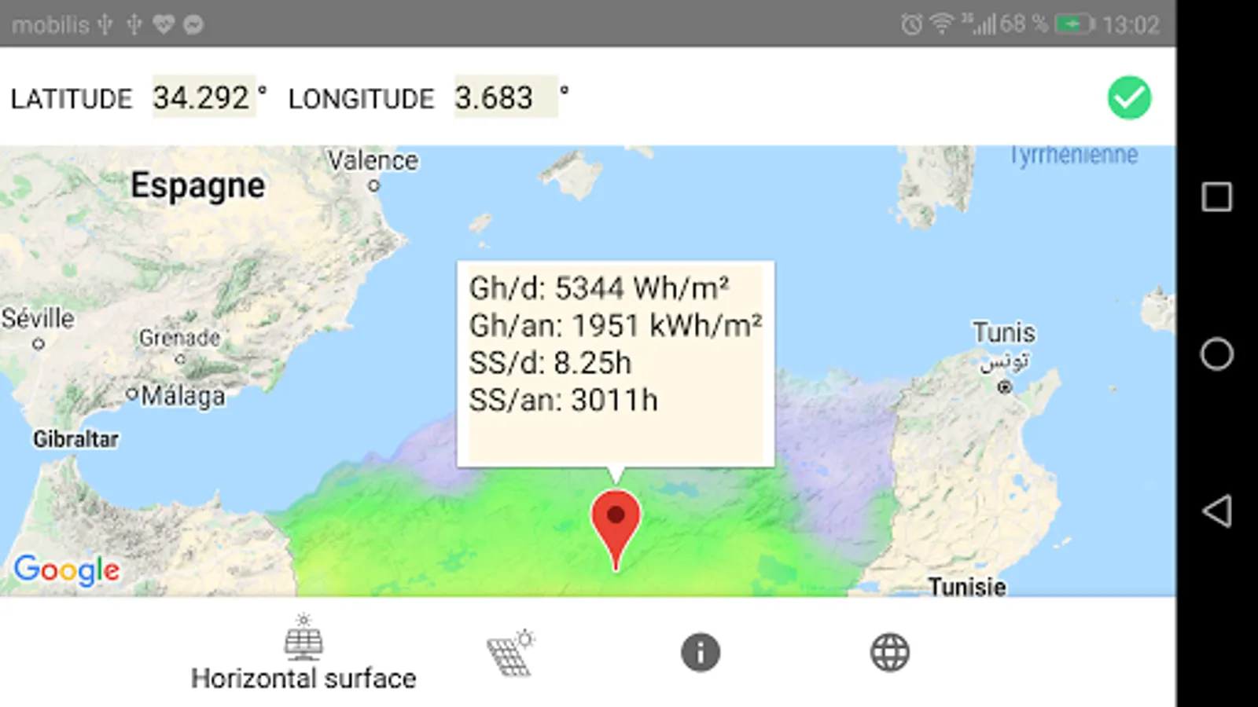Tap the Google logo on map
The width and height of the screenshot is (1258, 707).
coord(67,569)
